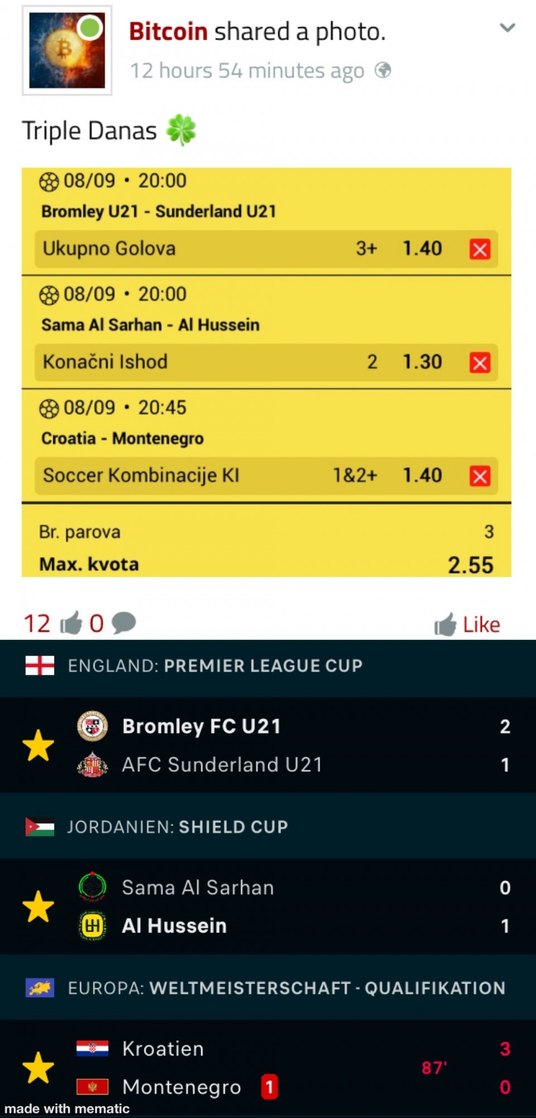This screenshot has width=536, height=1118.
Task: Expand the post options chevron
Action: (507, 27)
